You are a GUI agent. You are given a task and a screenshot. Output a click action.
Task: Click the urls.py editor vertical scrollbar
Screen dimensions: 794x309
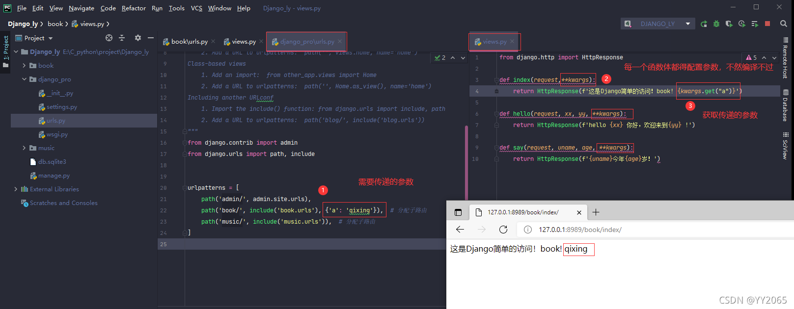point(466,162)
